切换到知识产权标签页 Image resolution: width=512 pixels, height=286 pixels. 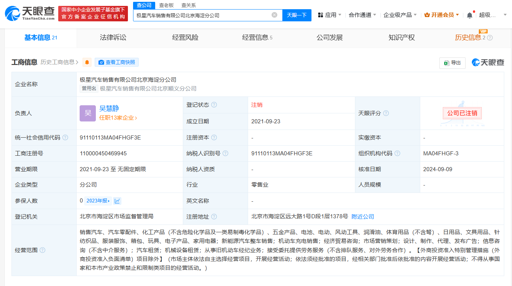point(401,38)
